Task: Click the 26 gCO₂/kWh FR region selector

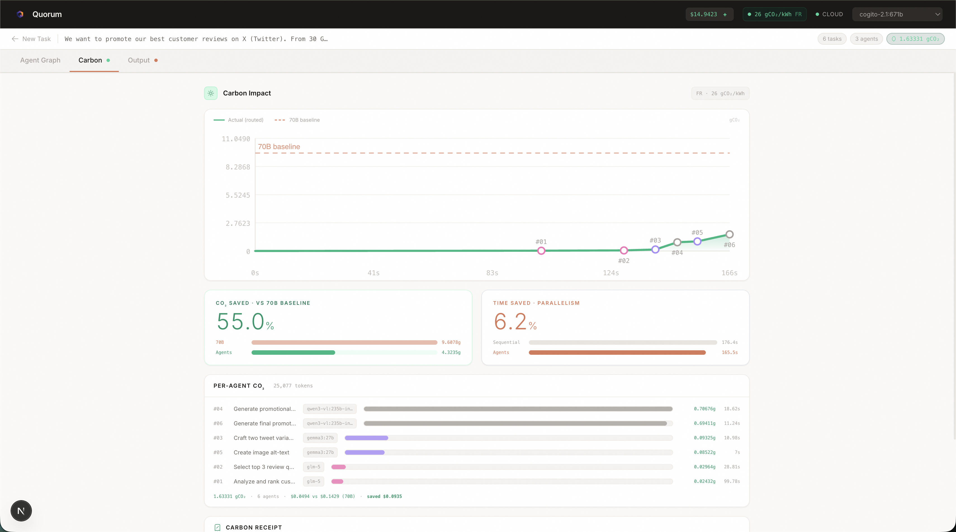Action: (x=775, y=15)
